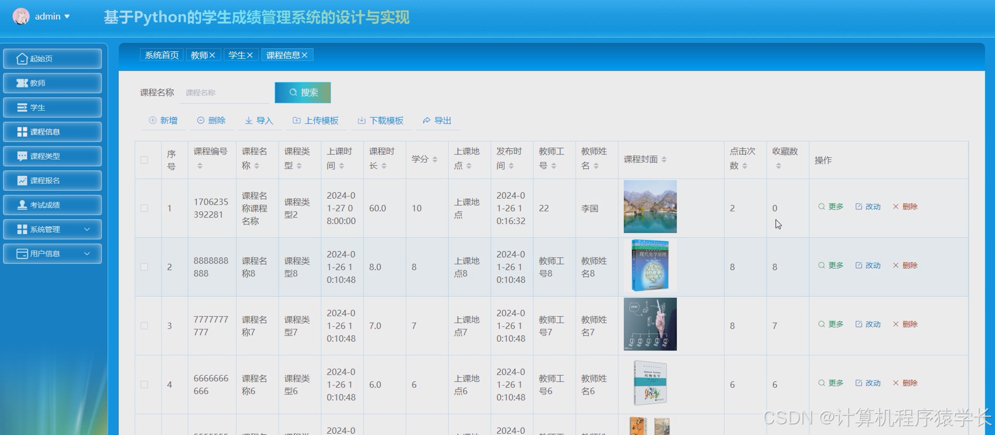
Task: Check the checkbox for row 3
Action: pos(144,326)
